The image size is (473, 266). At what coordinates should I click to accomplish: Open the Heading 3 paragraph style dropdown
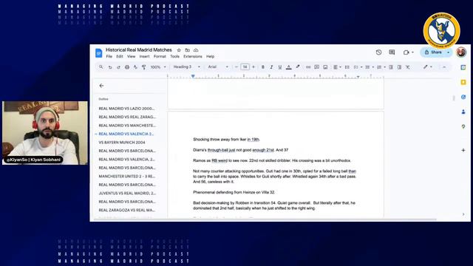[186, 67]
